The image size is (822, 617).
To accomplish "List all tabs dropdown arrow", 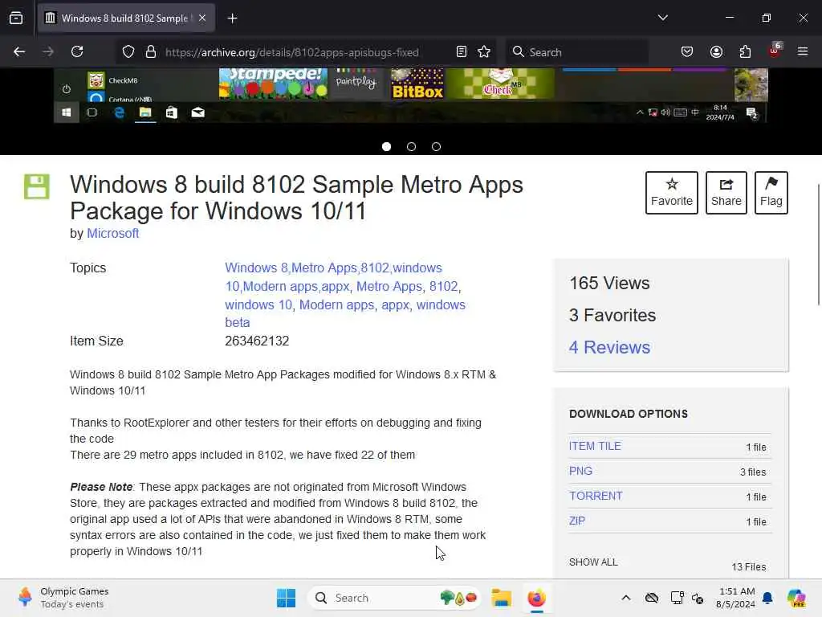I will tap(662, 18).
